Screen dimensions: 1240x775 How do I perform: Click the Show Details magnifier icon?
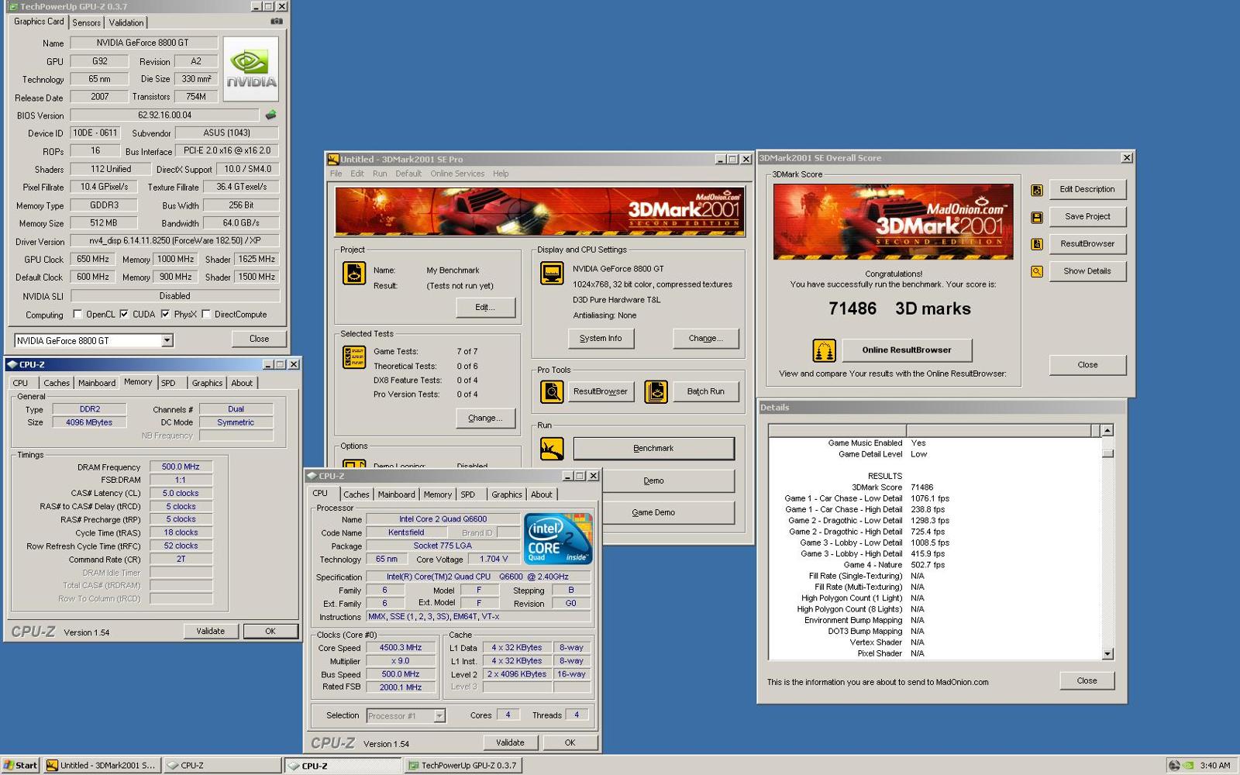point(1037,271)
